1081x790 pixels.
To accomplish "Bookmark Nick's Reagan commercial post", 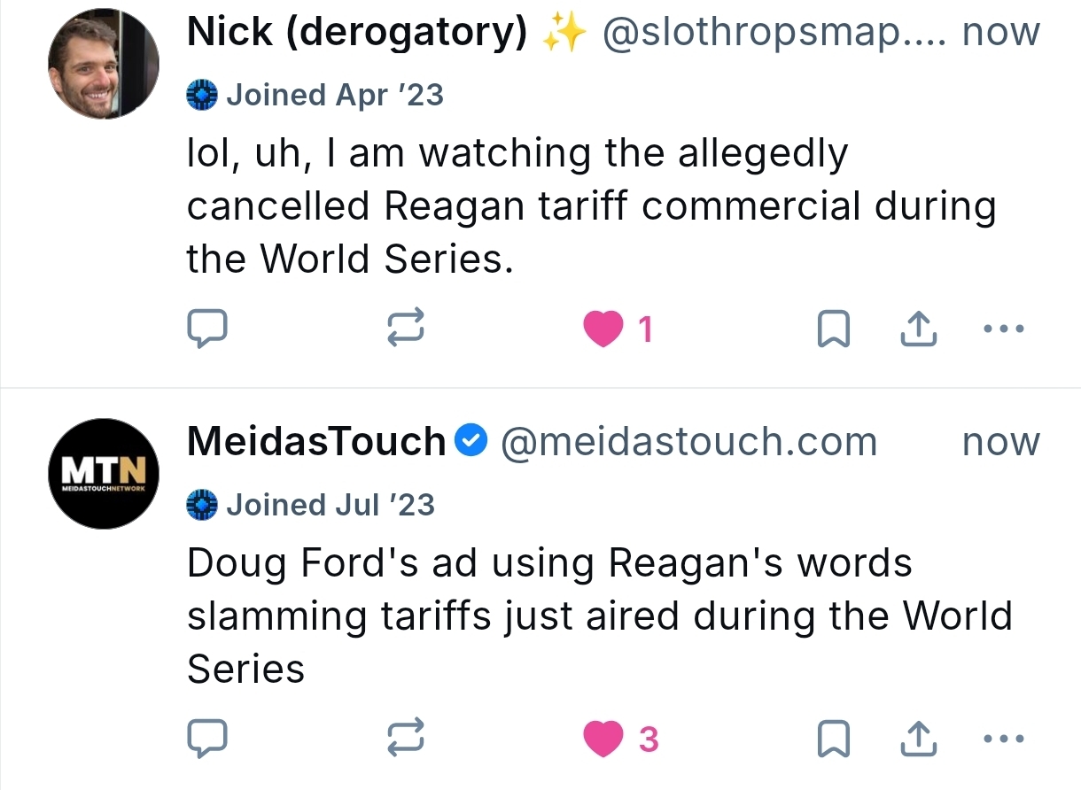I will point(833,329).
